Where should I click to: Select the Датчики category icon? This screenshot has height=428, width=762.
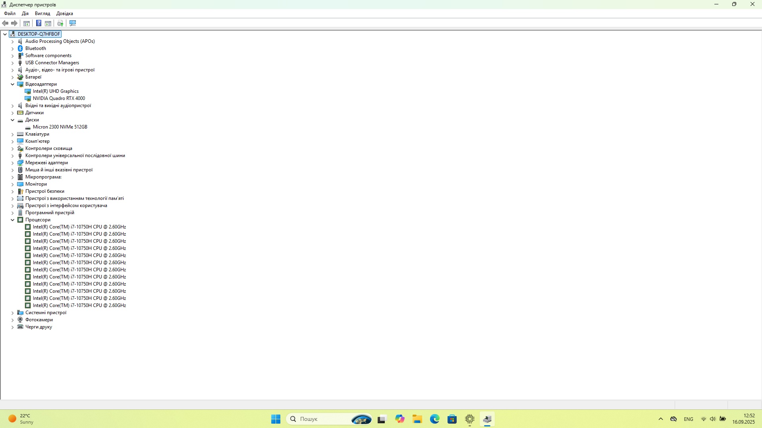20,113
